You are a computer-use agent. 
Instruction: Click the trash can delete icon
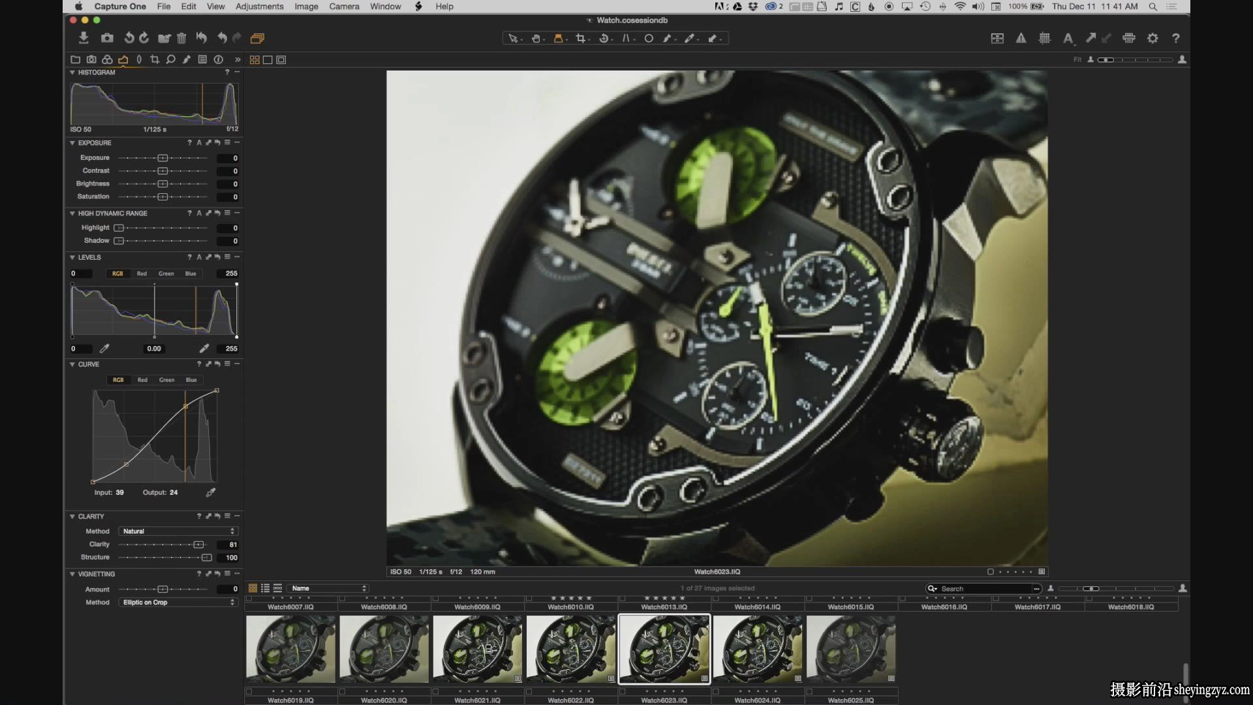coord(181,38)
